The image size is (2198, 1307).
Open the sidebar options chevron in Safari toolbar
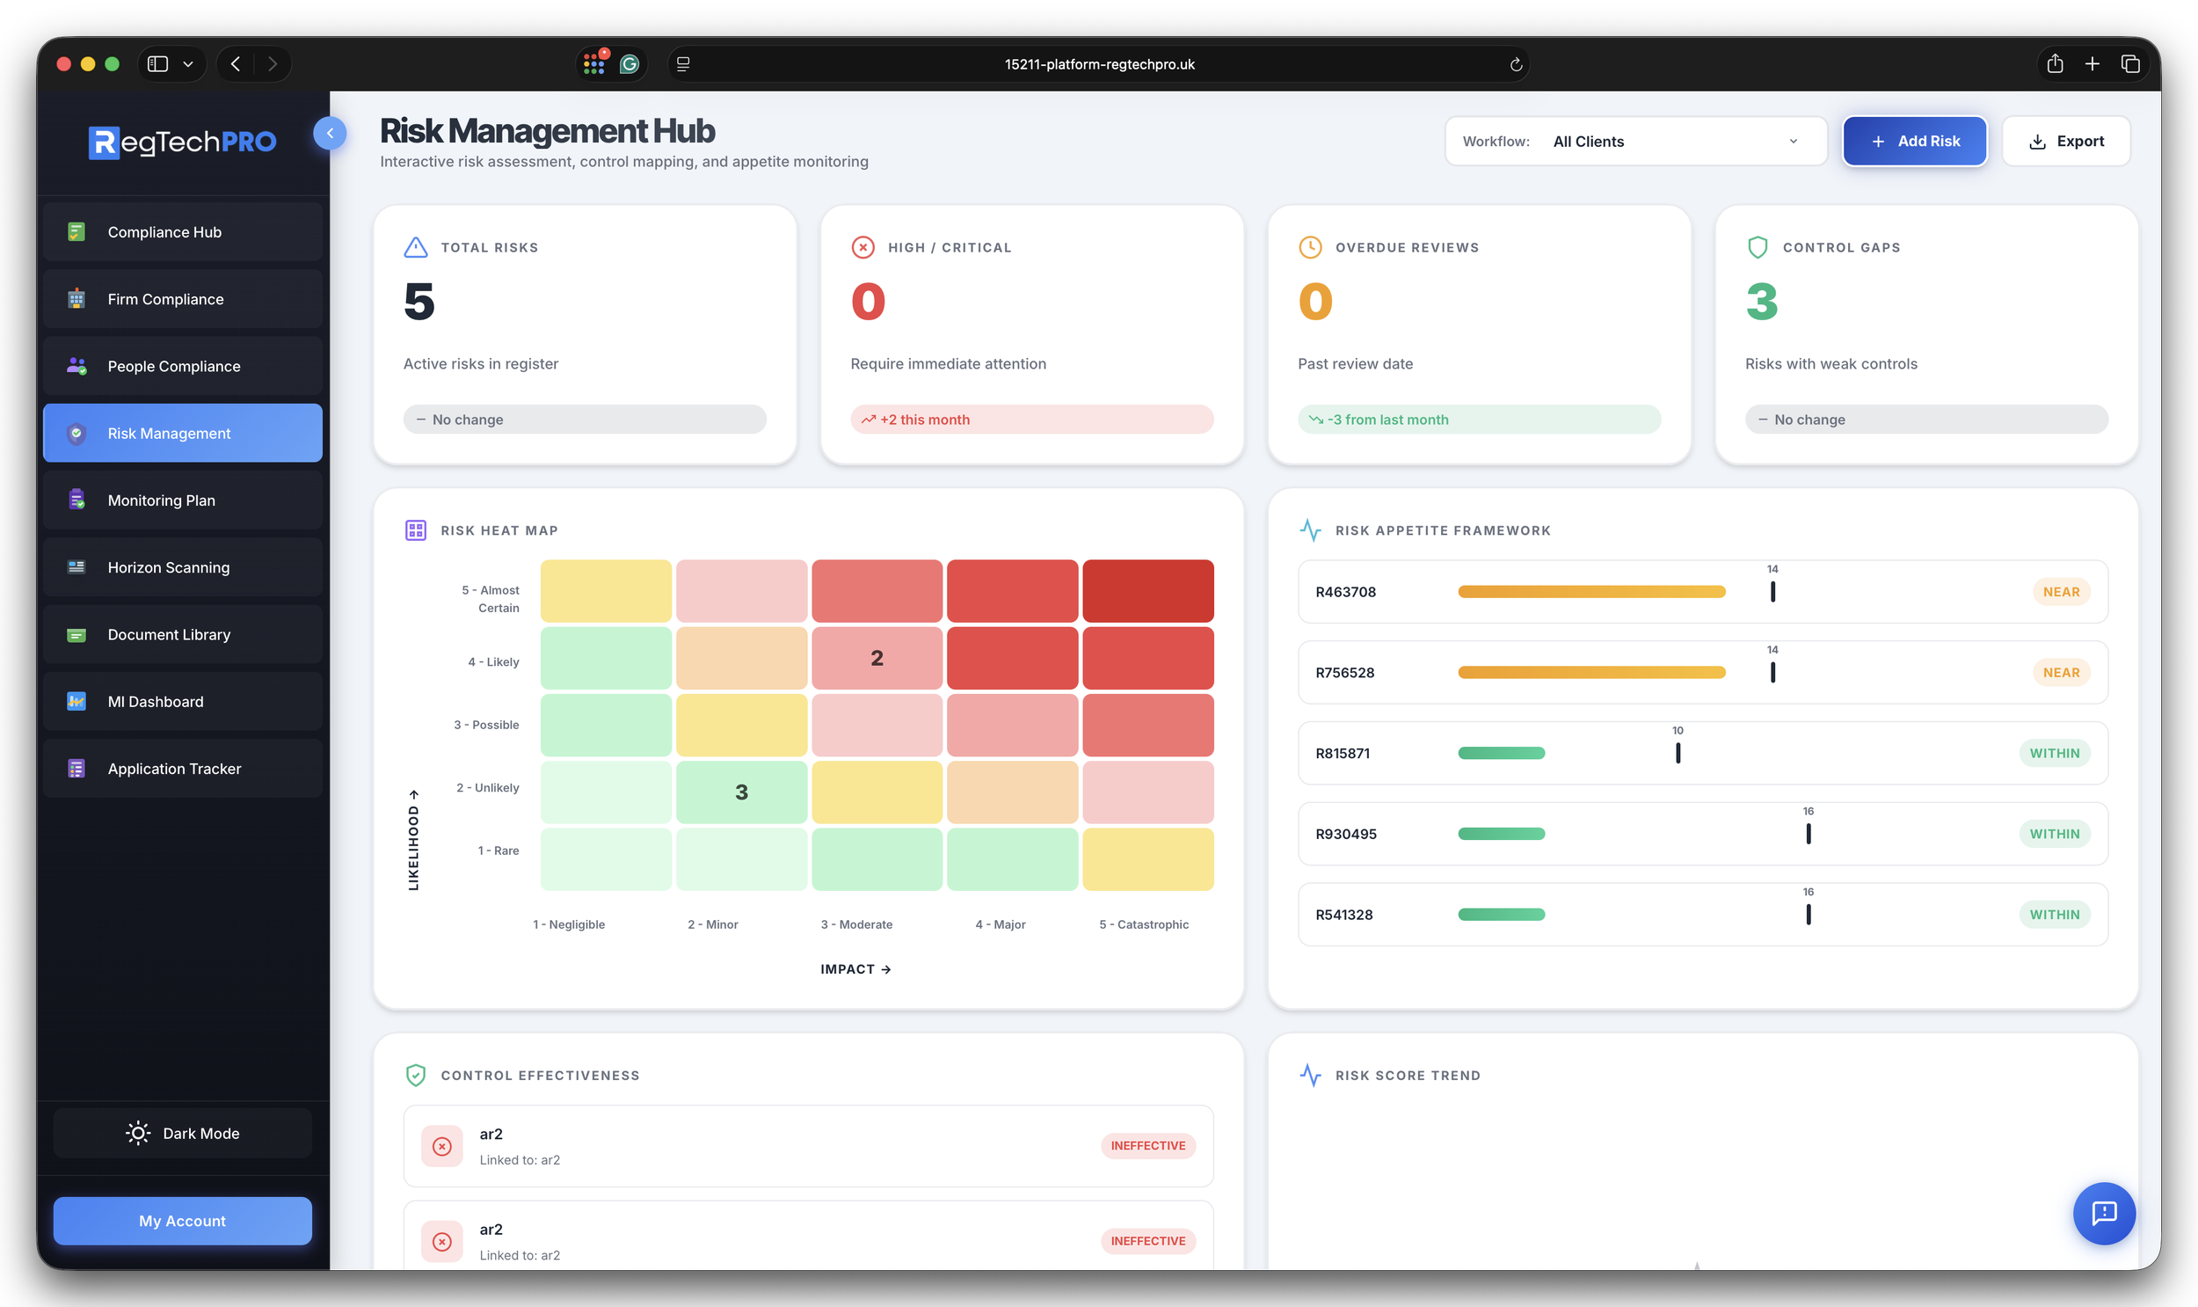[187, 64]
